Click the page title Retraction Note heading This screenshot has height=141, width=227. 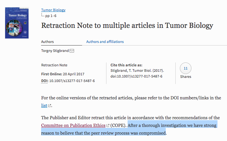(x=127, y=26)
